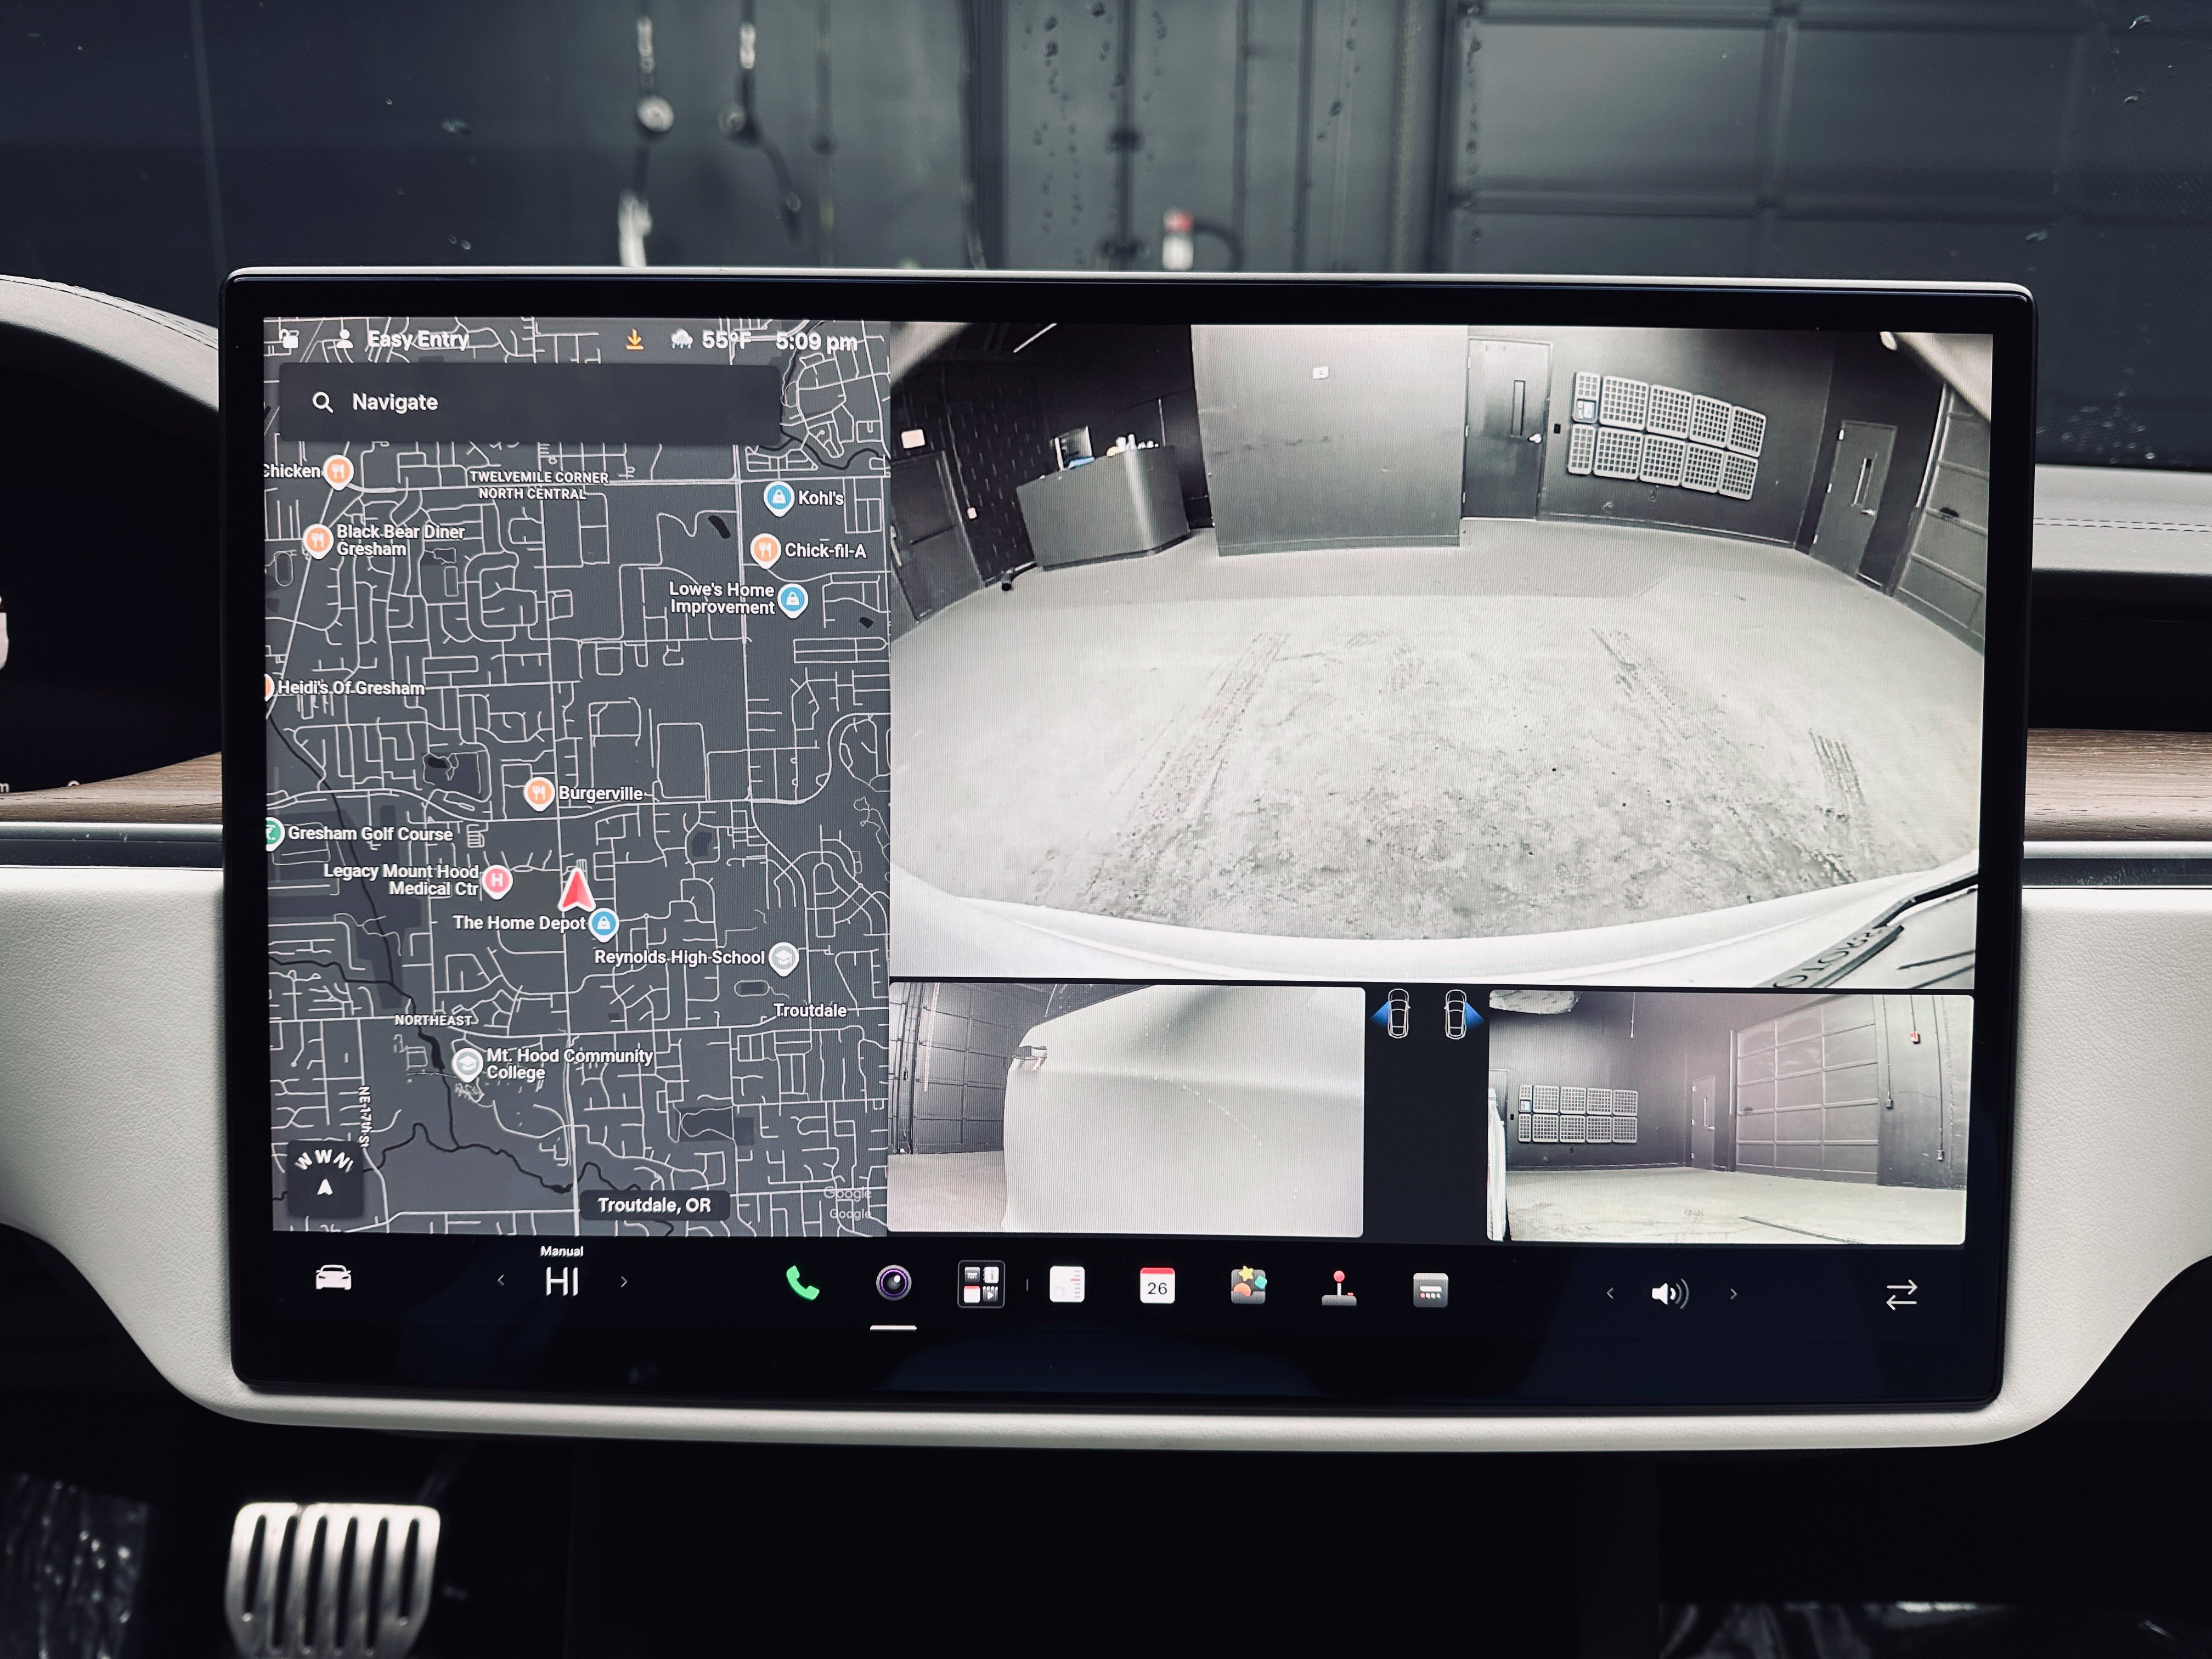The image size is (2212, 1659).
Task: Select Burgerville restaurant pin
Action: coord(539,793)
